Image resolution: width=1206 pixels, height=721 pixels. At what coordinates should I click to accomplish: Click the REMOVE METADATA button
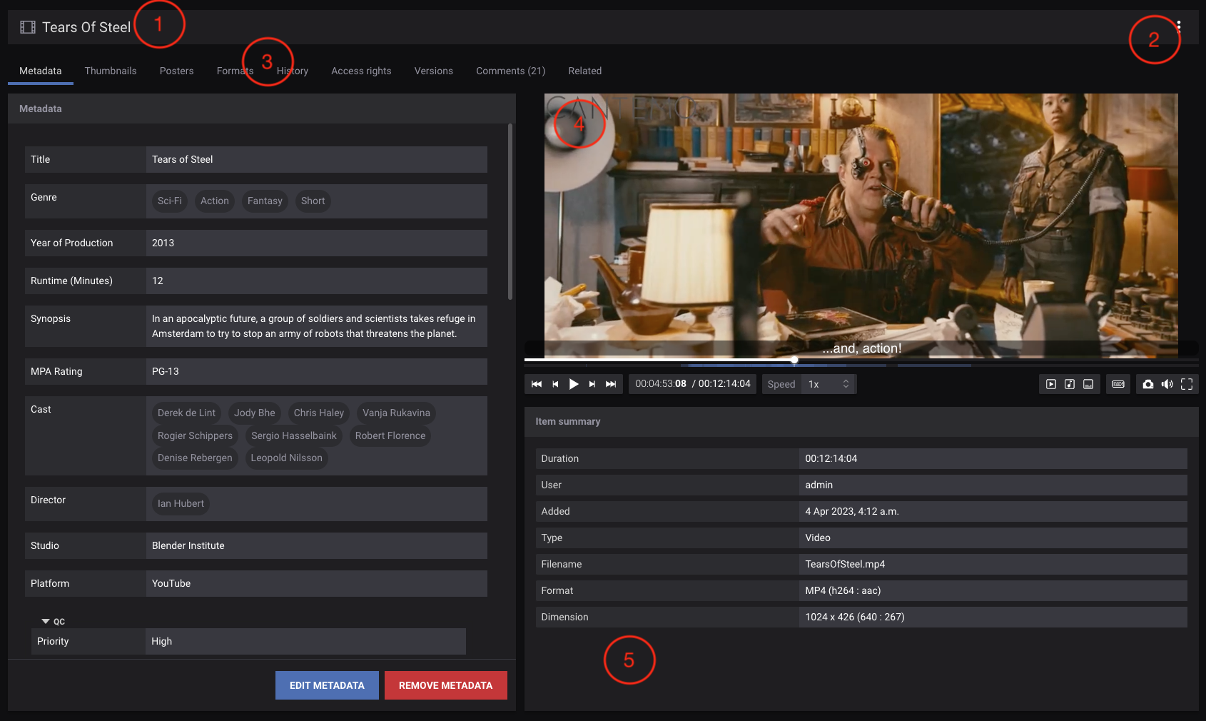(446, 685)
